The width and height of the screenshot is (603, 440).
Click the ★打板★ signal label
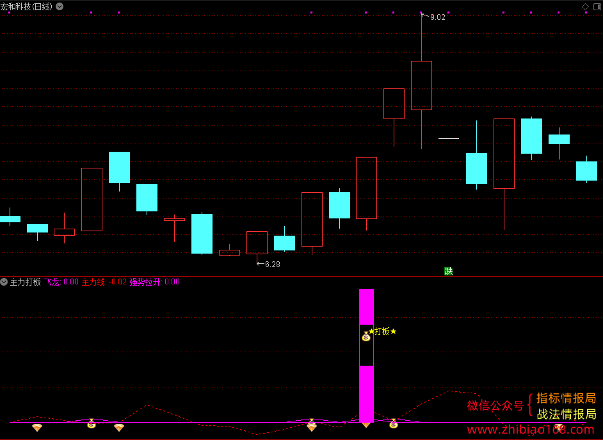tap(382, 331)
